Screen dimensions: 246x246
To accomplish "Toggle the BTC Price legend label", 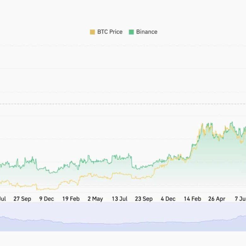I will [x=110, y=32].
